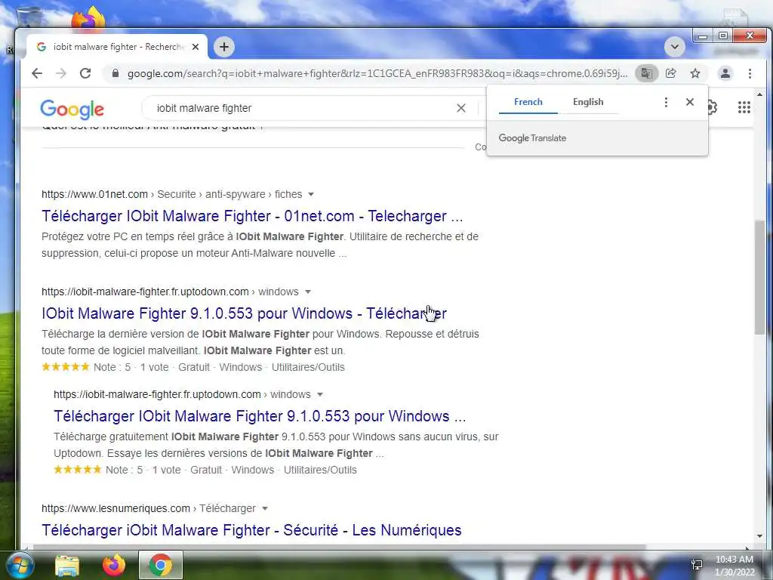773x580 pixels.
Task: Reload the Google search page
Action: coord(85,73)
